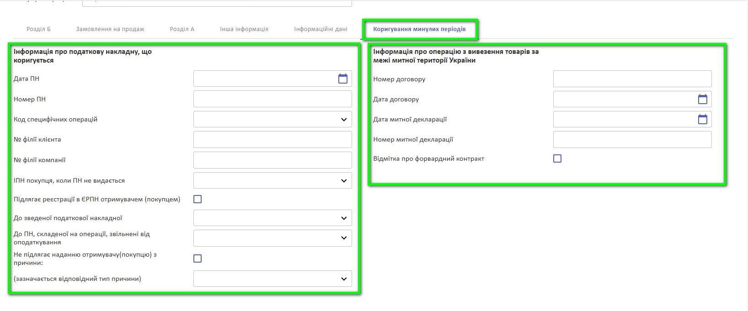Image resolution: width=748 pixels, height=311 pixels.
Task: Switch to Розділ А tab
Action: 182,29
